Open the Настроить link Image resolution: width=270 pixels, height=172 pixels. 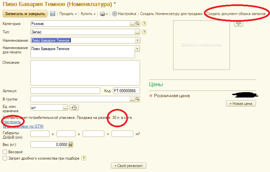tap(12, 122)
